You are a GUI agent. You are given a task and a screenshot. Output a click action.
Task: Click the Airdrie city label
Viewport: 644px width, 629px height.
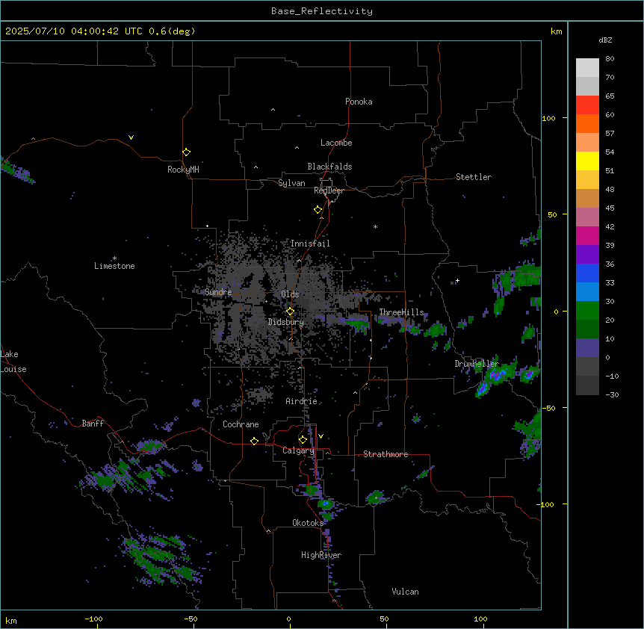[302, 401]
